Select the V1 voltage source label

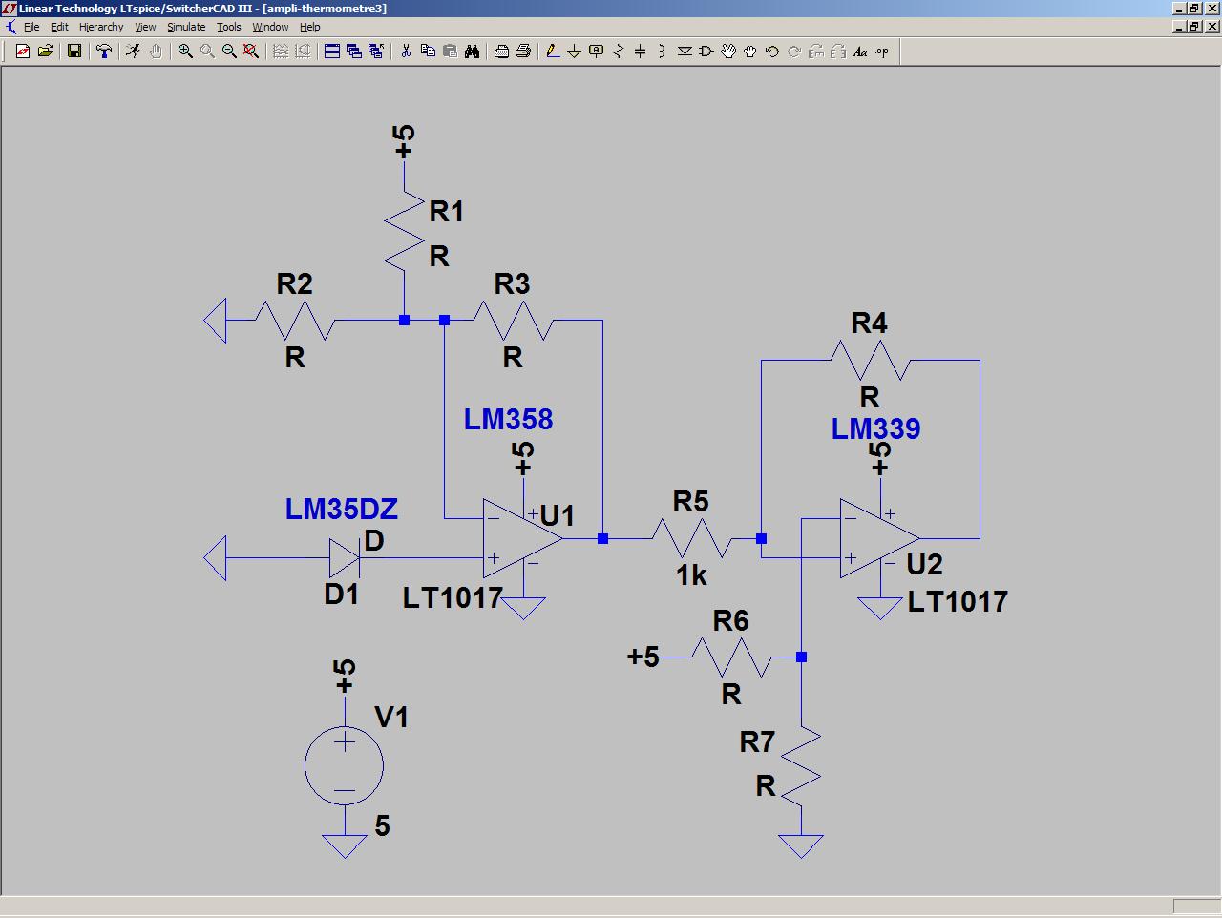tap(391, 717)
